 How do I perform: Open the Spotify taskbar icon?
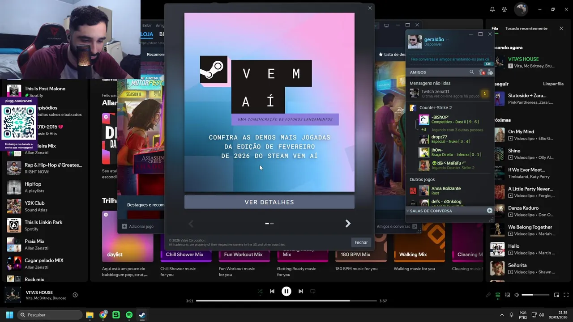tap(129, 315)
